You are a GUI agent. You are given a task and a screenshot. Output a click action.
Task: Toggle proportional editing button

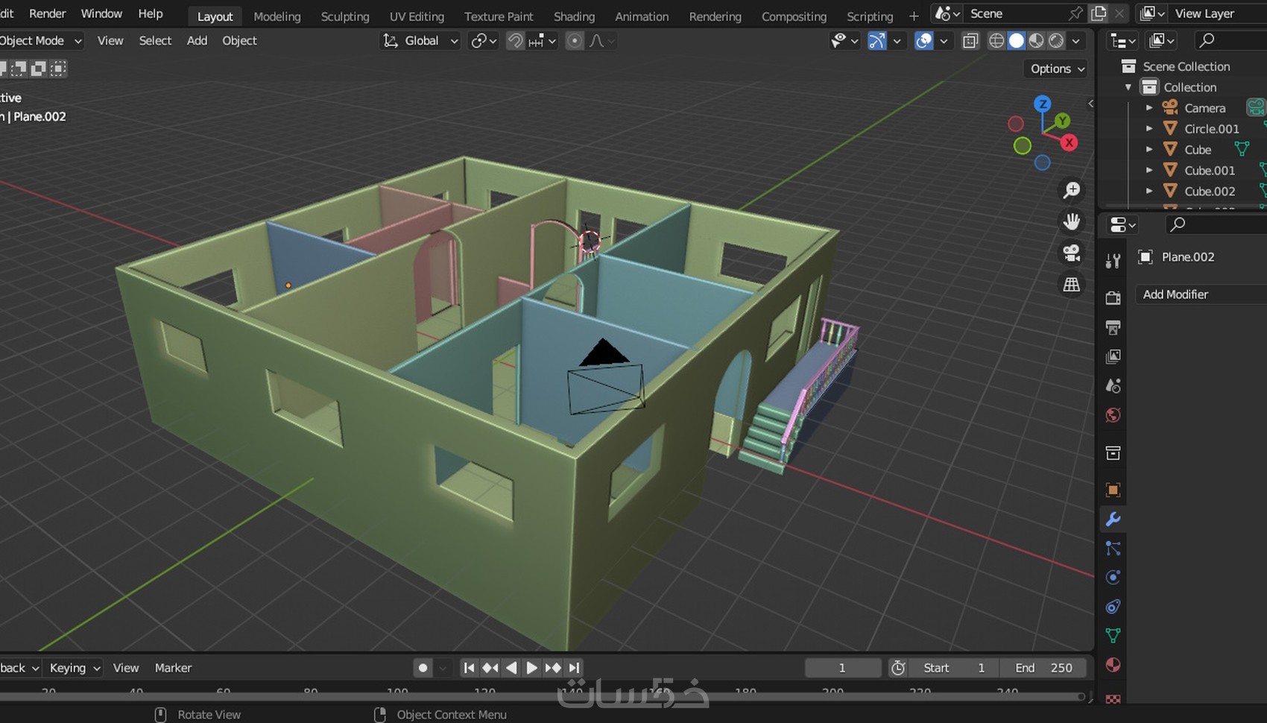(x=574, y=41)
